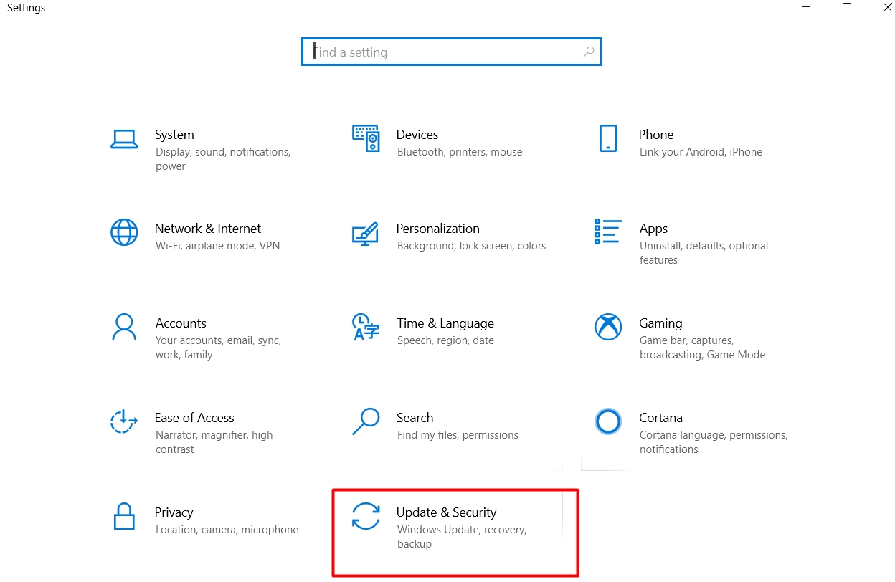This screenshot has width=895, height=582.
Task: Click the Gaming Xbox icon
Action: tap(607, 327)
